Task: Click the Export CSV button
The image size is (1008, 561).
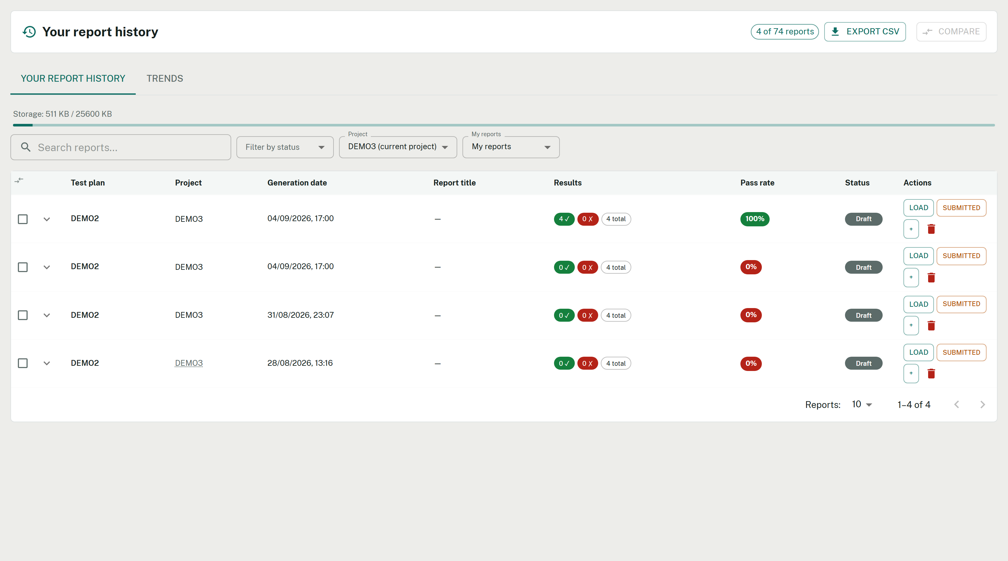Action: 865,32
